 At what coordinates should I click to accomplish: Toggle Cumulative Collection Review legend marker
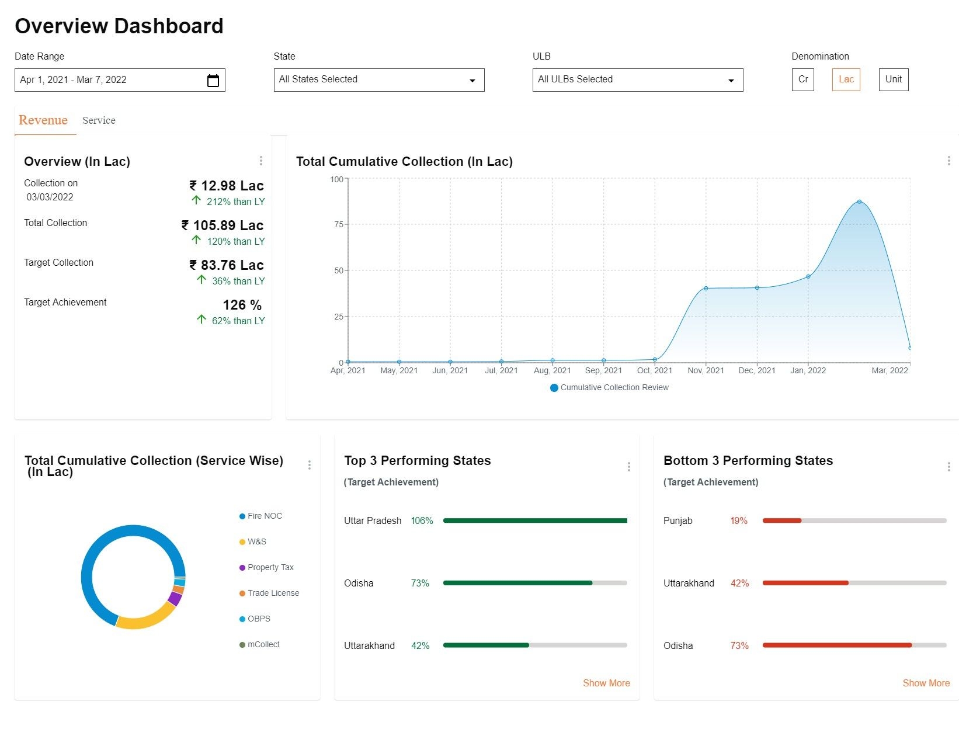click(554, 388)
